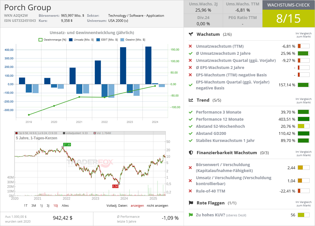This screenshot has width=315, height=226.
Task: Click the green check beside Ø Umsatzwachstum 2 Jahre
Action: point(191,53)
